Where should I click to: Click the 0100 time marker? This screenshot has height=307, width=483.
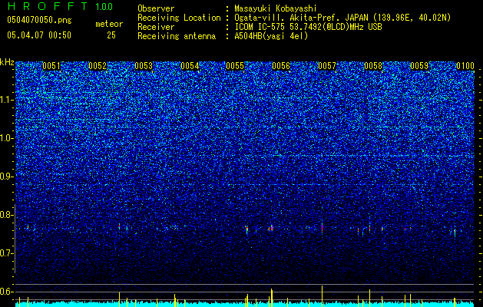[465, 66]
